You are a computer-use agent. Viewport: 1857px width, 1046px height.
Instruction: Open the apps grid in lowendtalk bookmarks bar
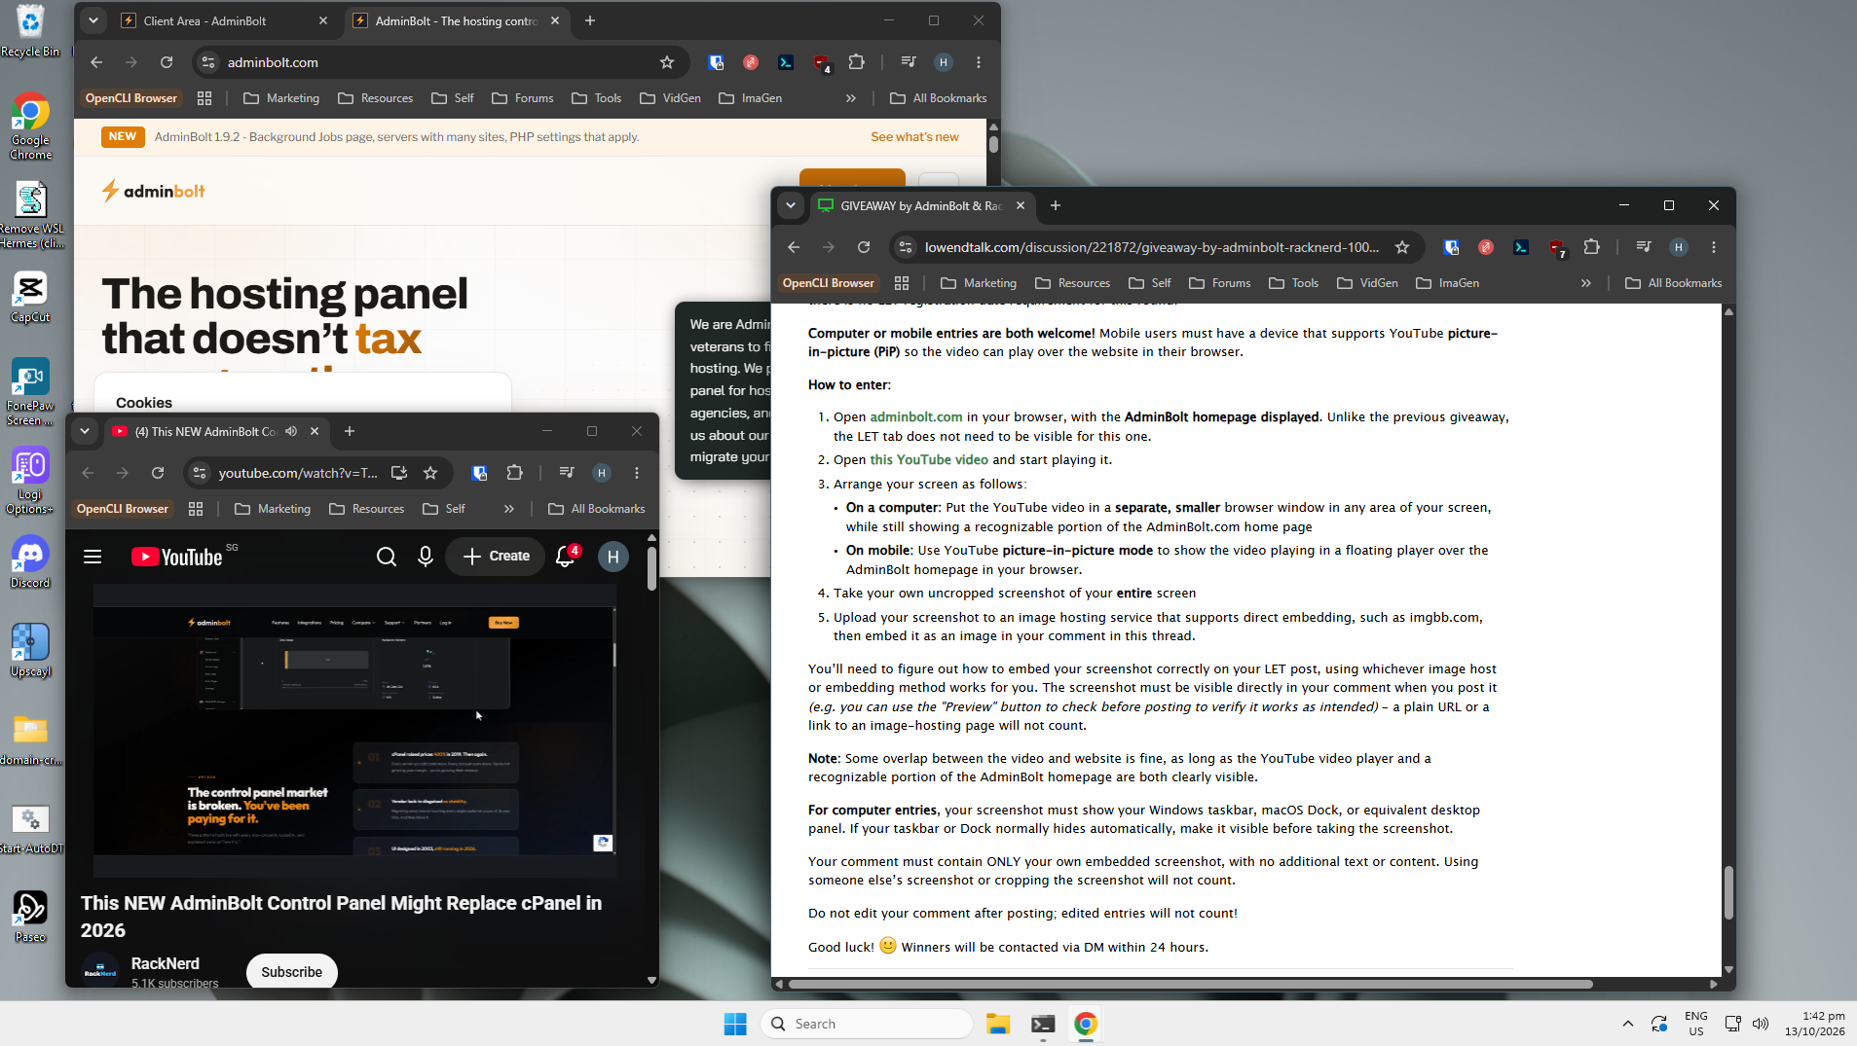click(x=902, y=283)
